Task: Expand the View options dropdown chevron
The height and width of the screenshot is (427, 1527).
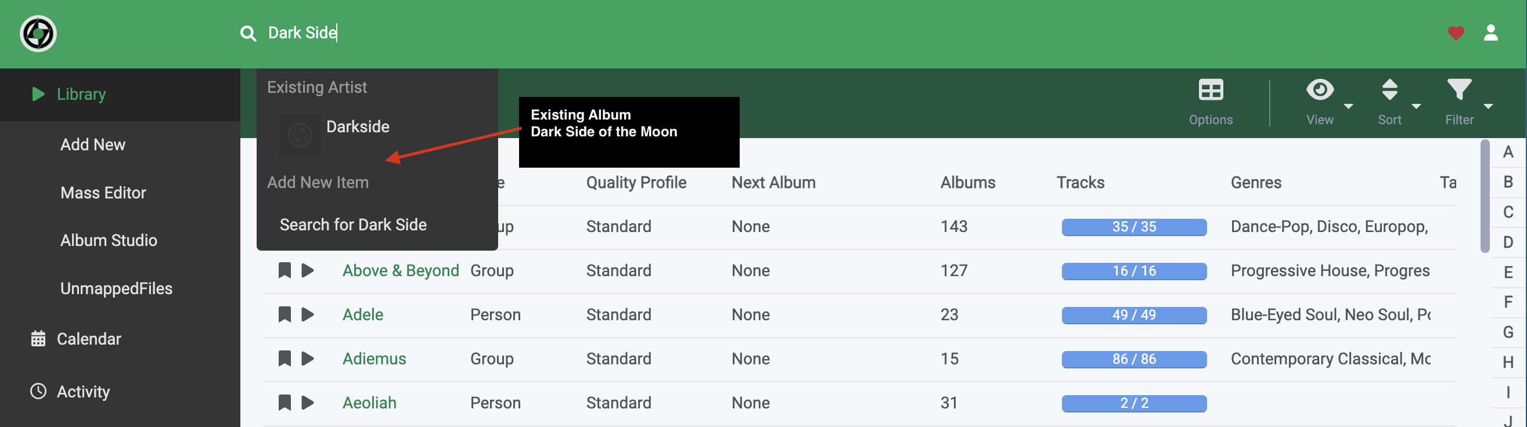Action: click(1350, 107)
